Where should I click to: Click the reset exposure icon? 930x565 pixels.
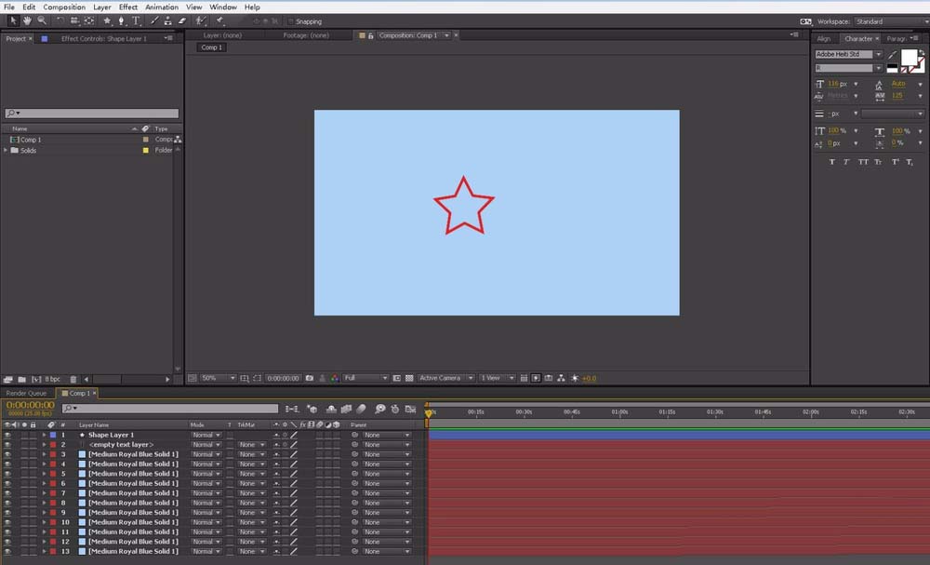coord(574,378)
